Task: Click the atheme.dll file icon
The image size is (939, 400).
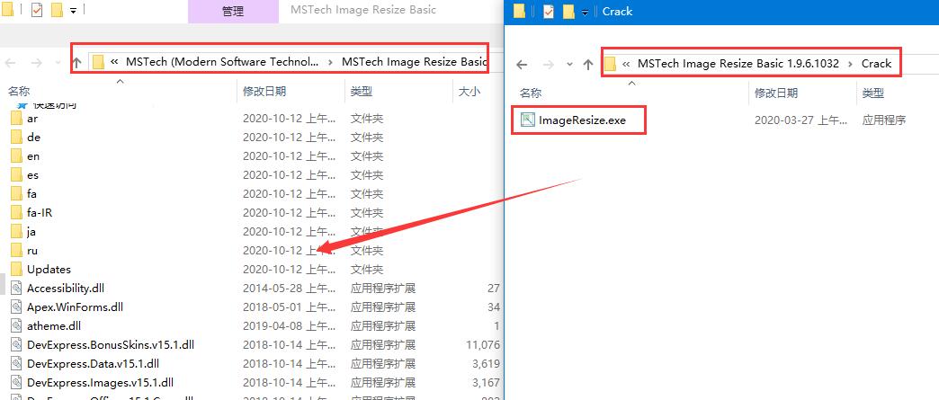Action: pos(17,326)
